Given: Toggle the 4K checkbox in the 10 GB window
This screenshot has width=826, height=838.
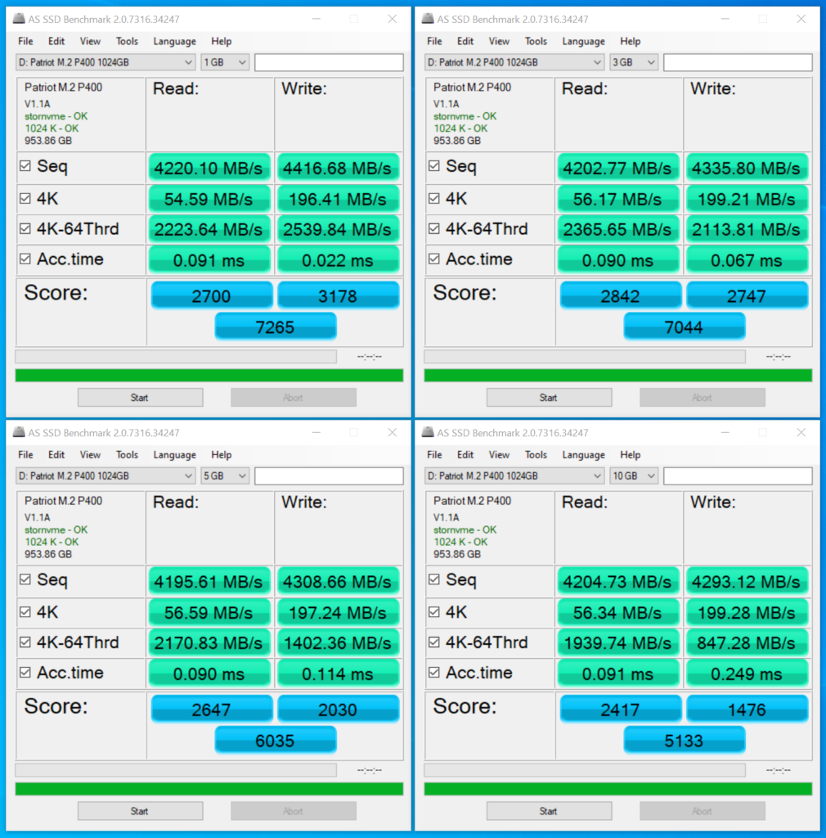Looking at the screenshot, I should [434, 612].
